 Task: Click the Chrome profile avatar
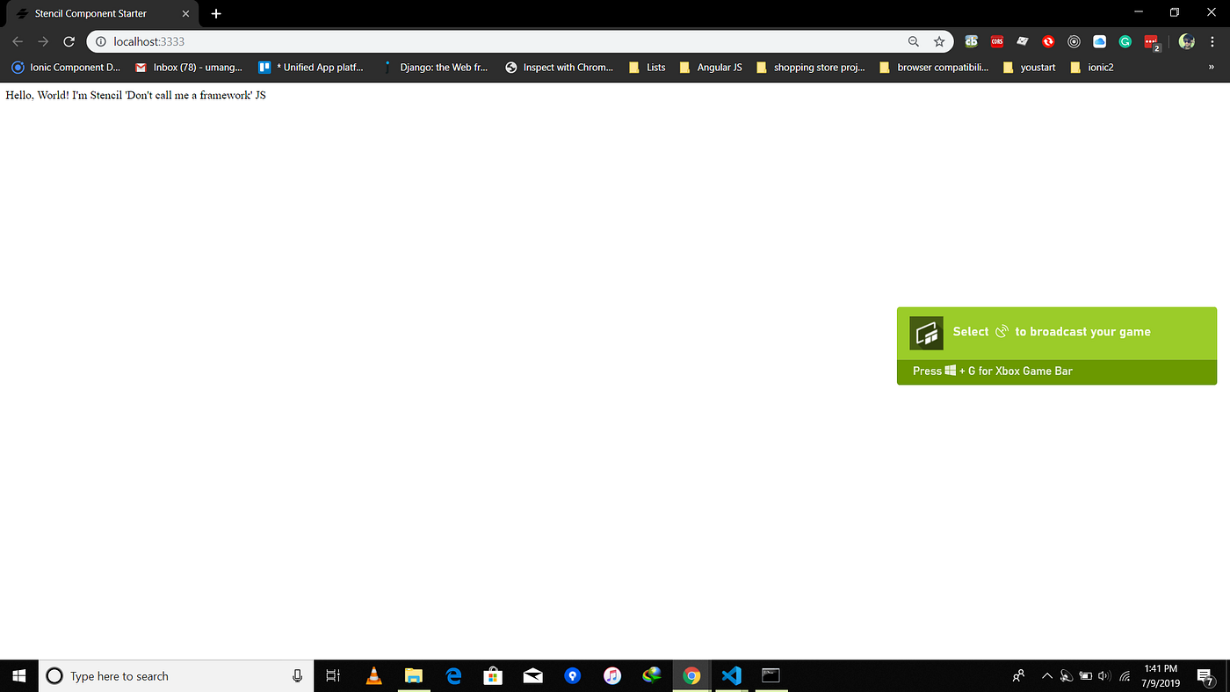(x=1186, y=41)
